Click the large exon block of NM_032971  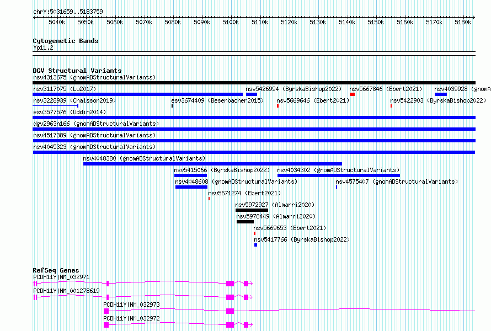pyautogui.click(x=230, y=284)
